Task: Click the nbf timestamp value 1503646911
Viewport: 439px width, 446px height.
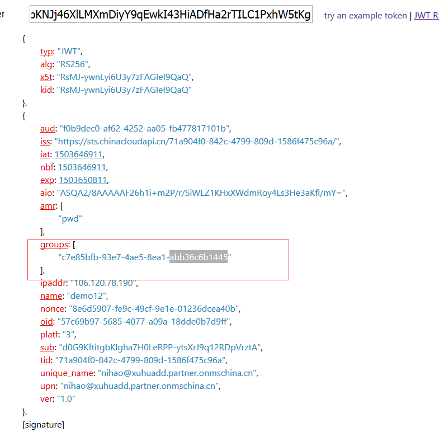Action: (81, 167)
